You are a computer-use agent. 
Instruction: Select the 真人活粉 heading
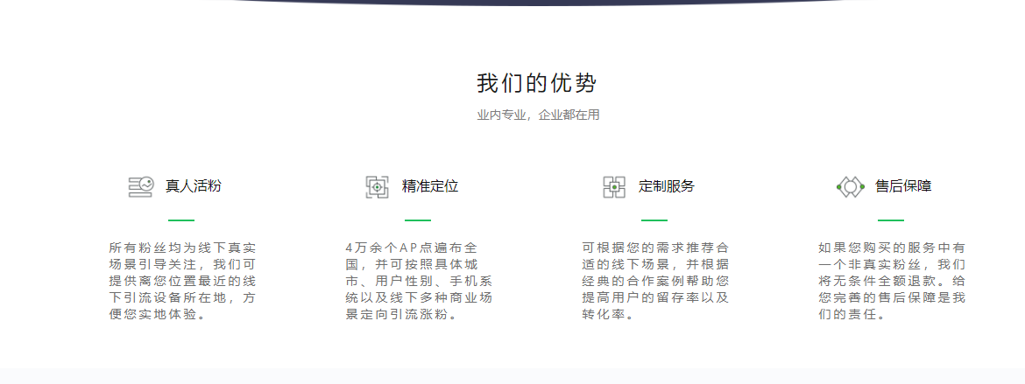coord(194,186)
